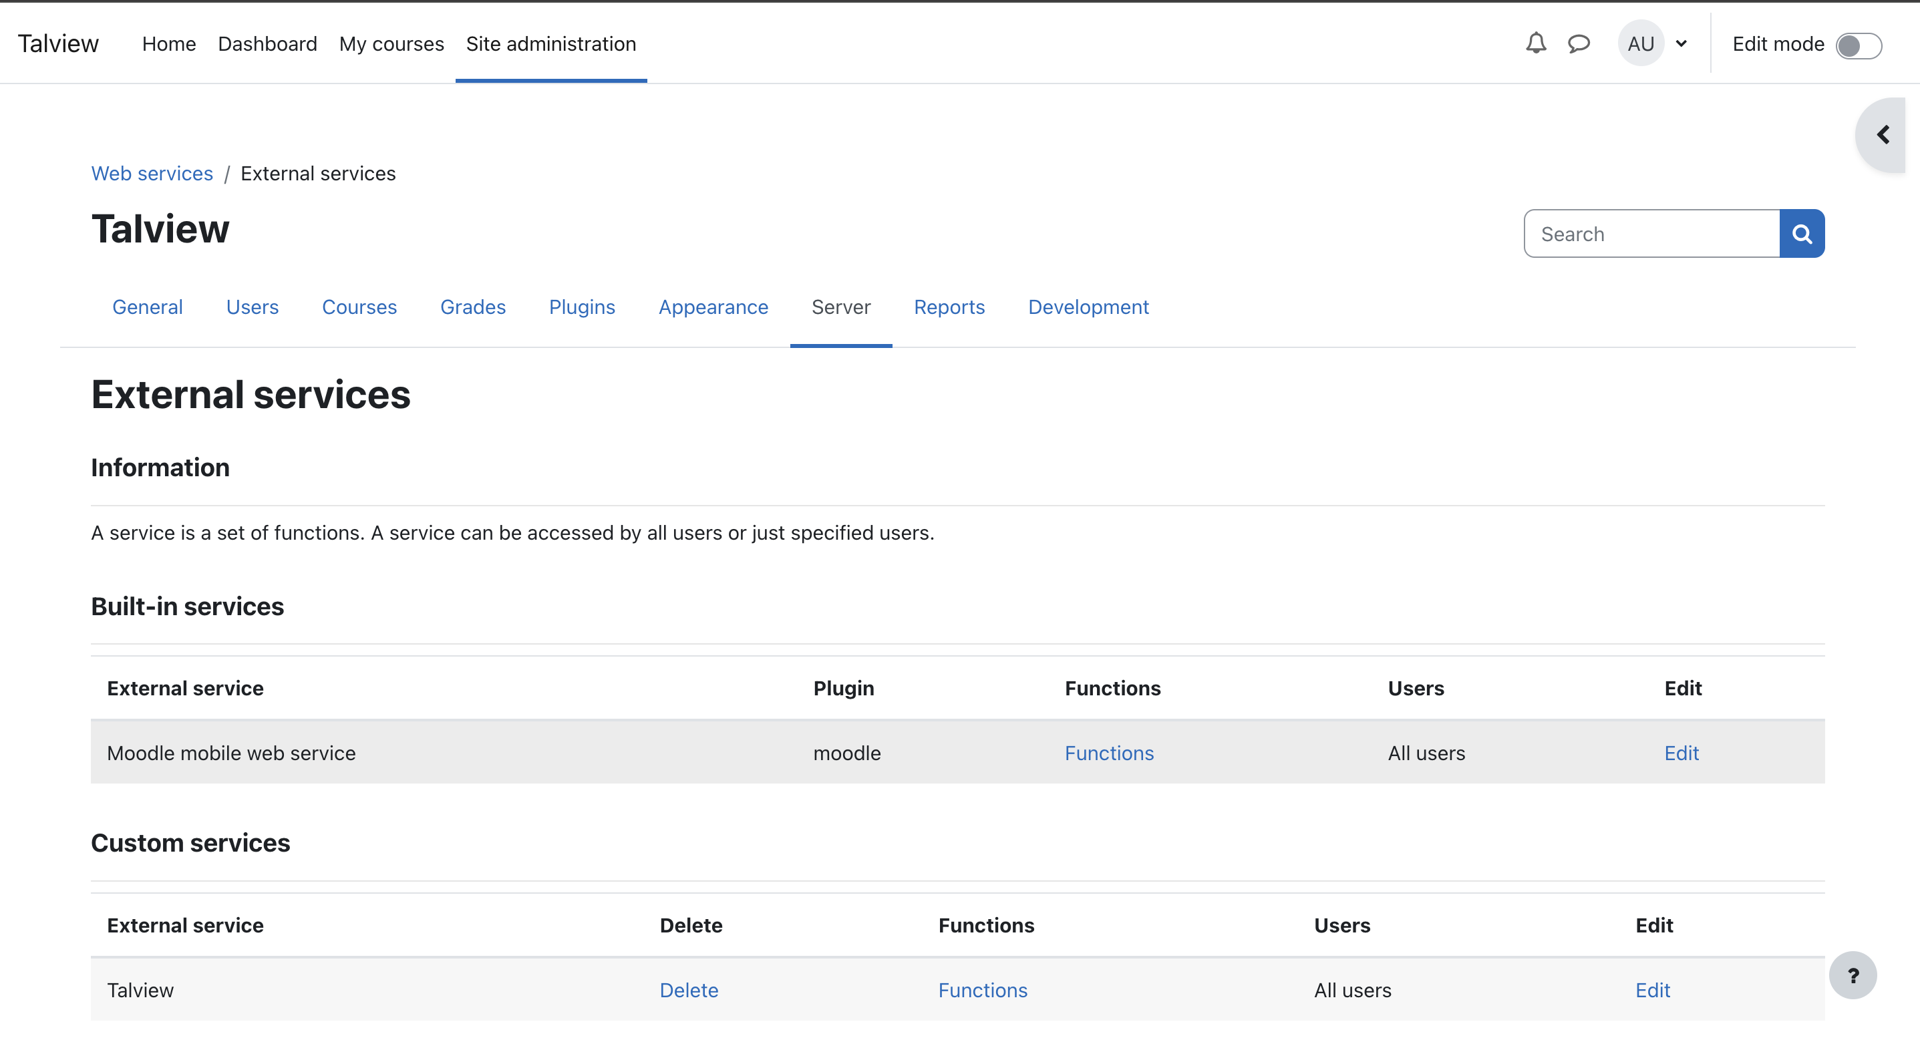Click the Web services breadcrumb link

pyautogui.click(x=152, y=173)
